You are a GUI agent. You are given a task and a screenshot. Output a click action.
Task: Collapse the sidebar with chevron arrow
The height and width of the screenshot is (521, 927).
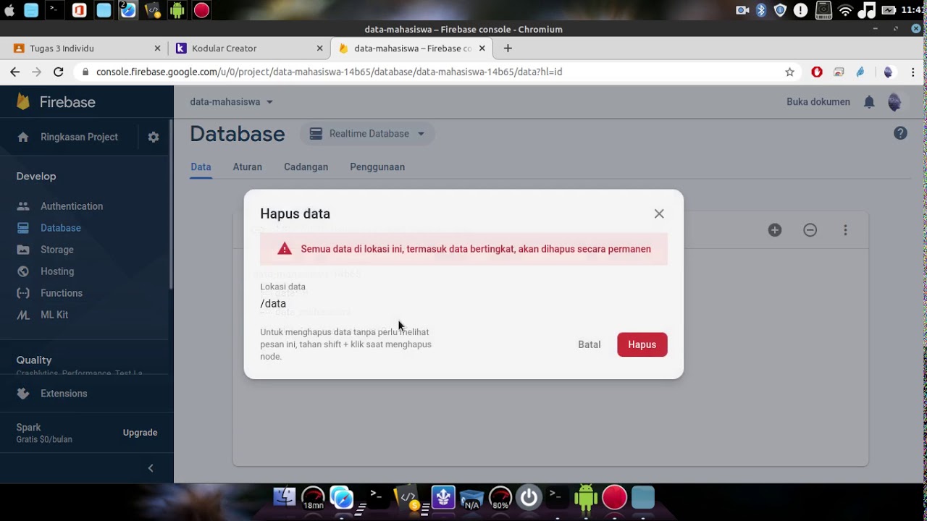click(x=151, y=468)
